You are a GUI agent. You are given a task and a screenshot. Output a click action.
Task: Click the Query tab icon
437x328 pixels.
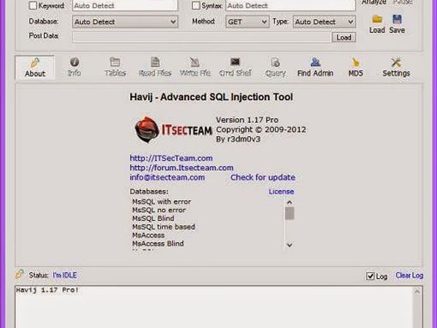(x=275, y=63)
